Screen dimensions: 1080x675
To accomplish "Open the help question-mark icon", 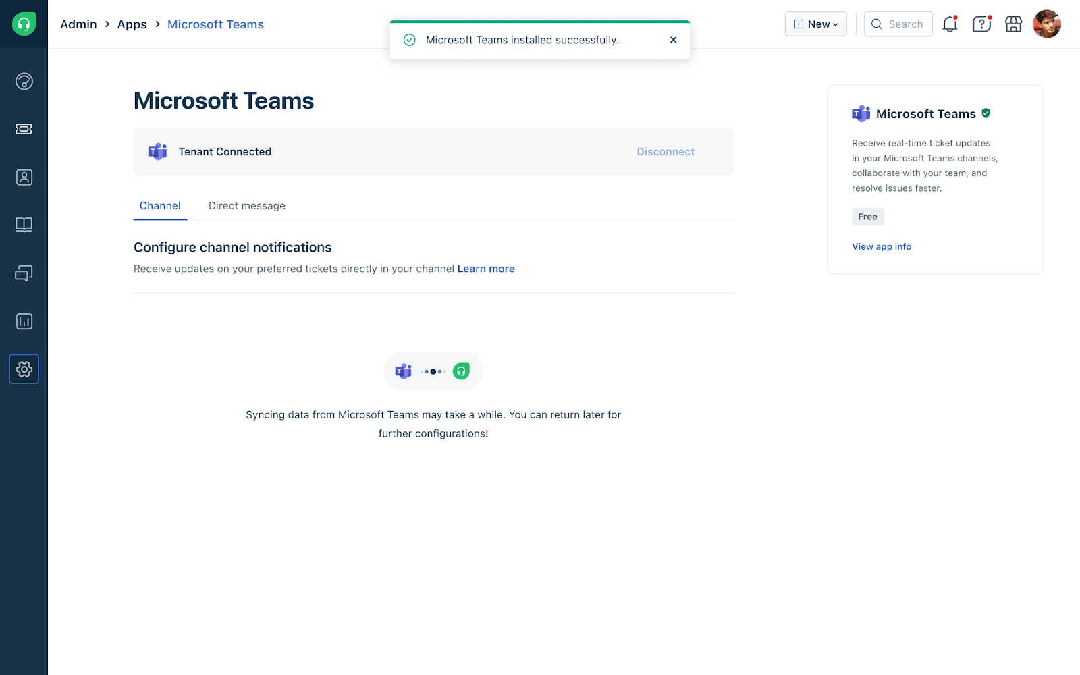I will click(x=981, y=24).
